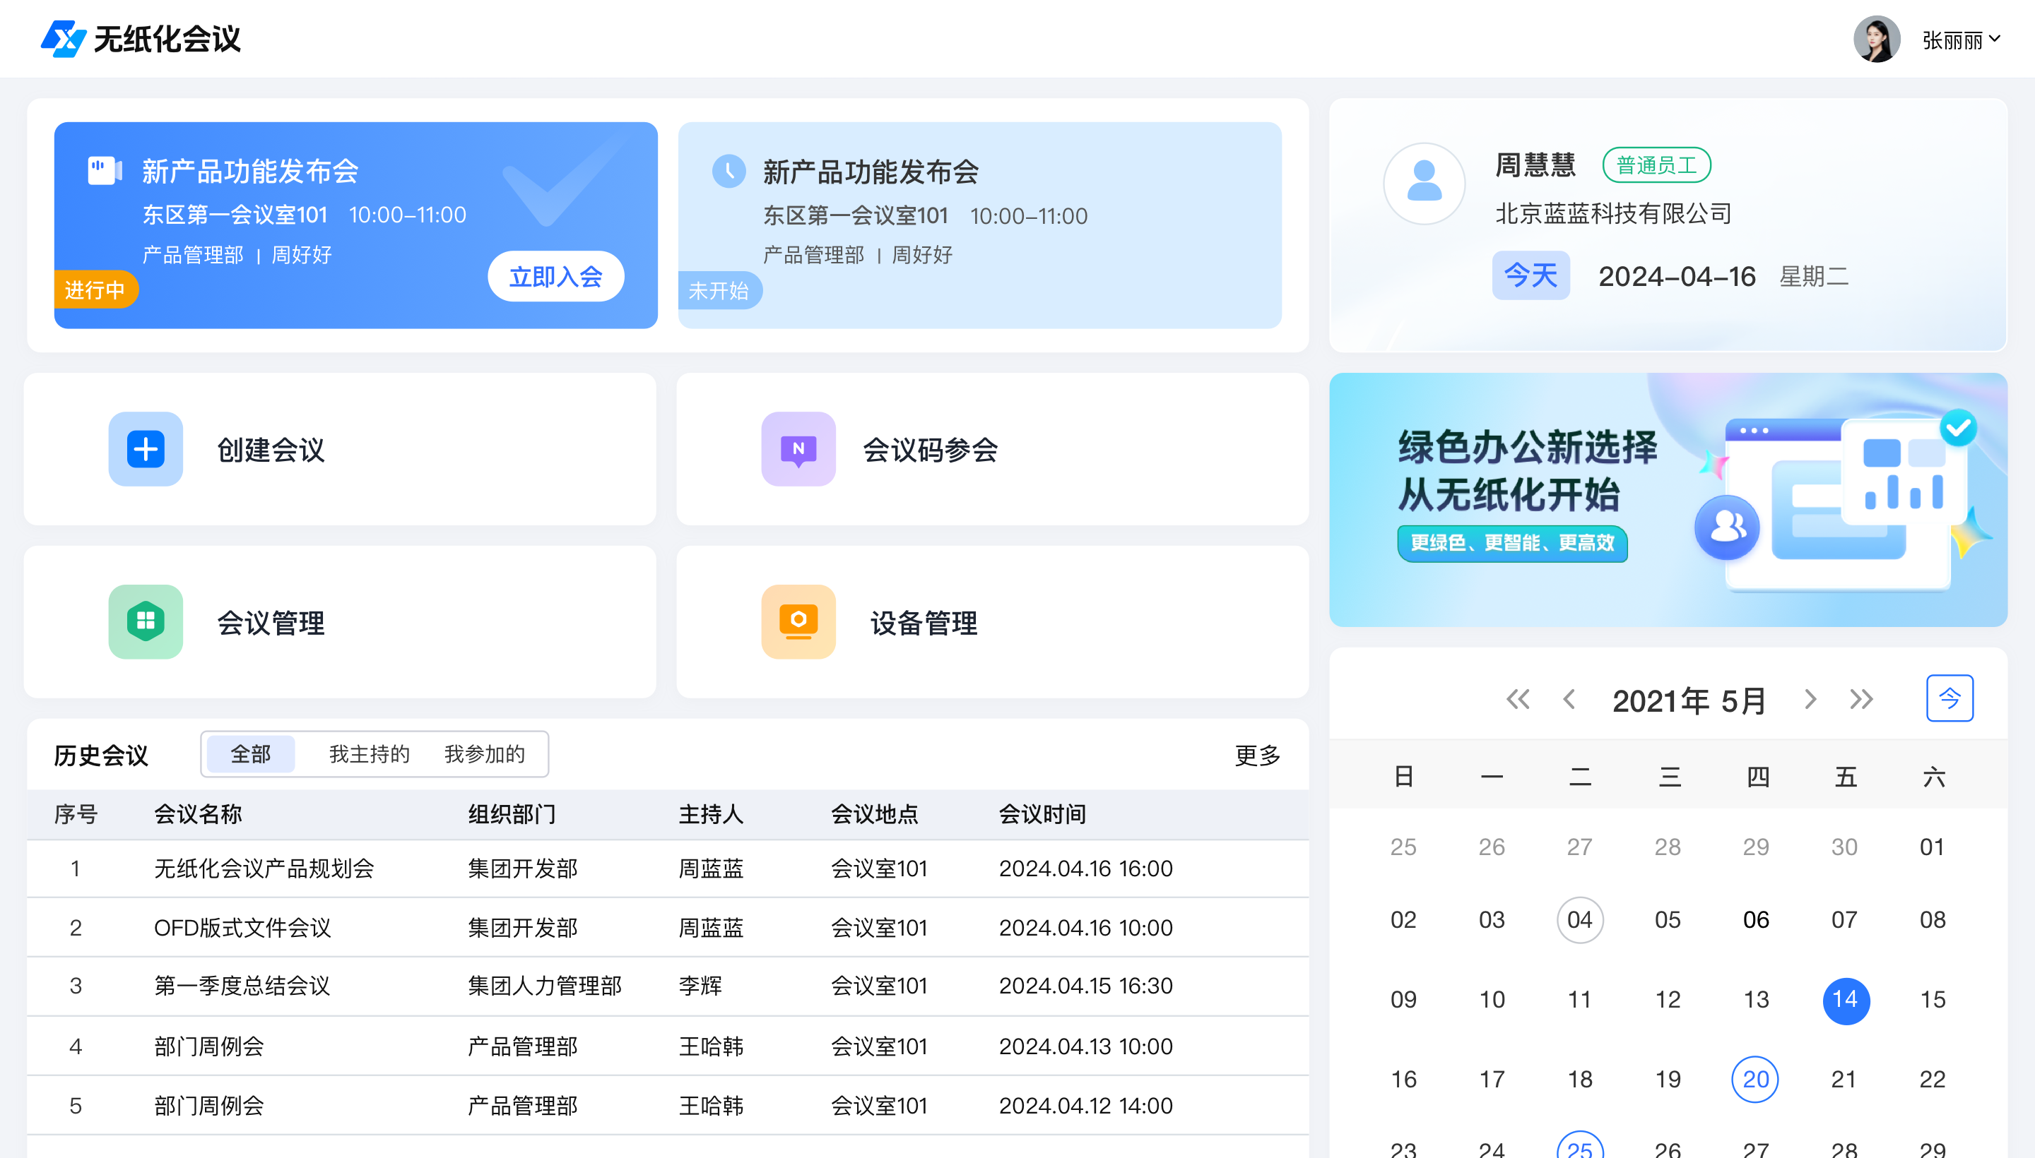Select the 我参加的 history tab
The image size is (2035, 1158).
(485, 754)
